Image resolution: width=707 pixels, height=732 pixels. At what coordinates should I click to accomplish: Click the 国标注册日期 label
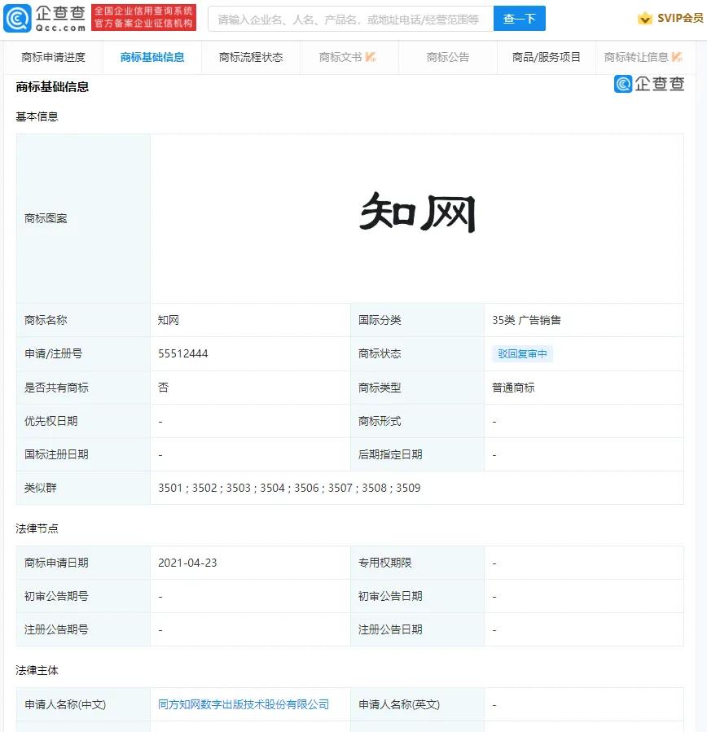56,454
